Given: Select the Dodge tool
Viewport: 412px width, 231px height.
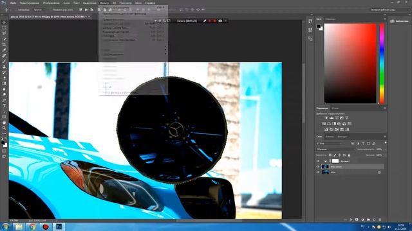Looking at the screenshot, I should point(4,94).
